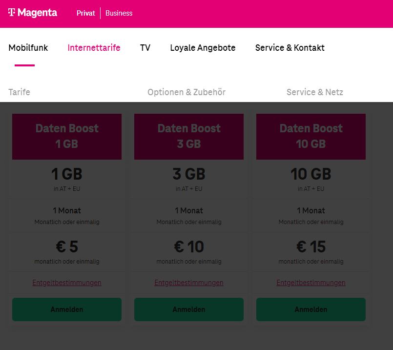Click Anmelden for Daten Boost 3 GB
Image resolution: width=393 pixels, height=350 pixels.
pyautogui.click(x=189, y=309)
